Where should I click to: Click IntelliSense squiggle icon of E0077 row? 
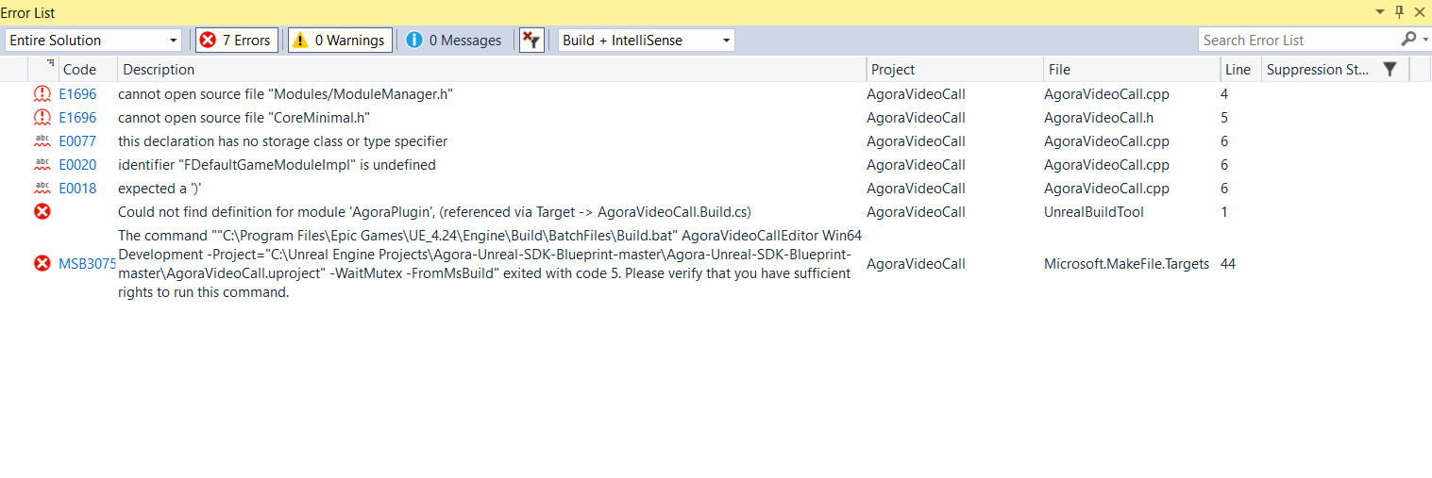42,140
